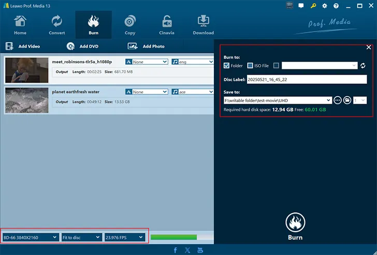Browse for save path with ellipsis icon
377x255 pixels.
click(x=338, y=100)
